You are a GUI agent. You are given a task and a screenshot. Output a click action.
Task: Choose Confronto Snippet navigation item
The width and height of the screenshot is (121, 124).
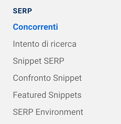click(x=47, y=78)
